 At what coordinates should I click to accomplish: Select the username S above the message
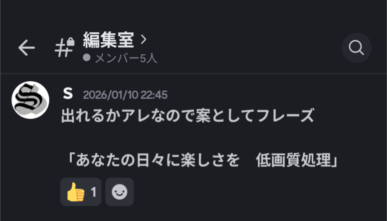click(68, 94)
